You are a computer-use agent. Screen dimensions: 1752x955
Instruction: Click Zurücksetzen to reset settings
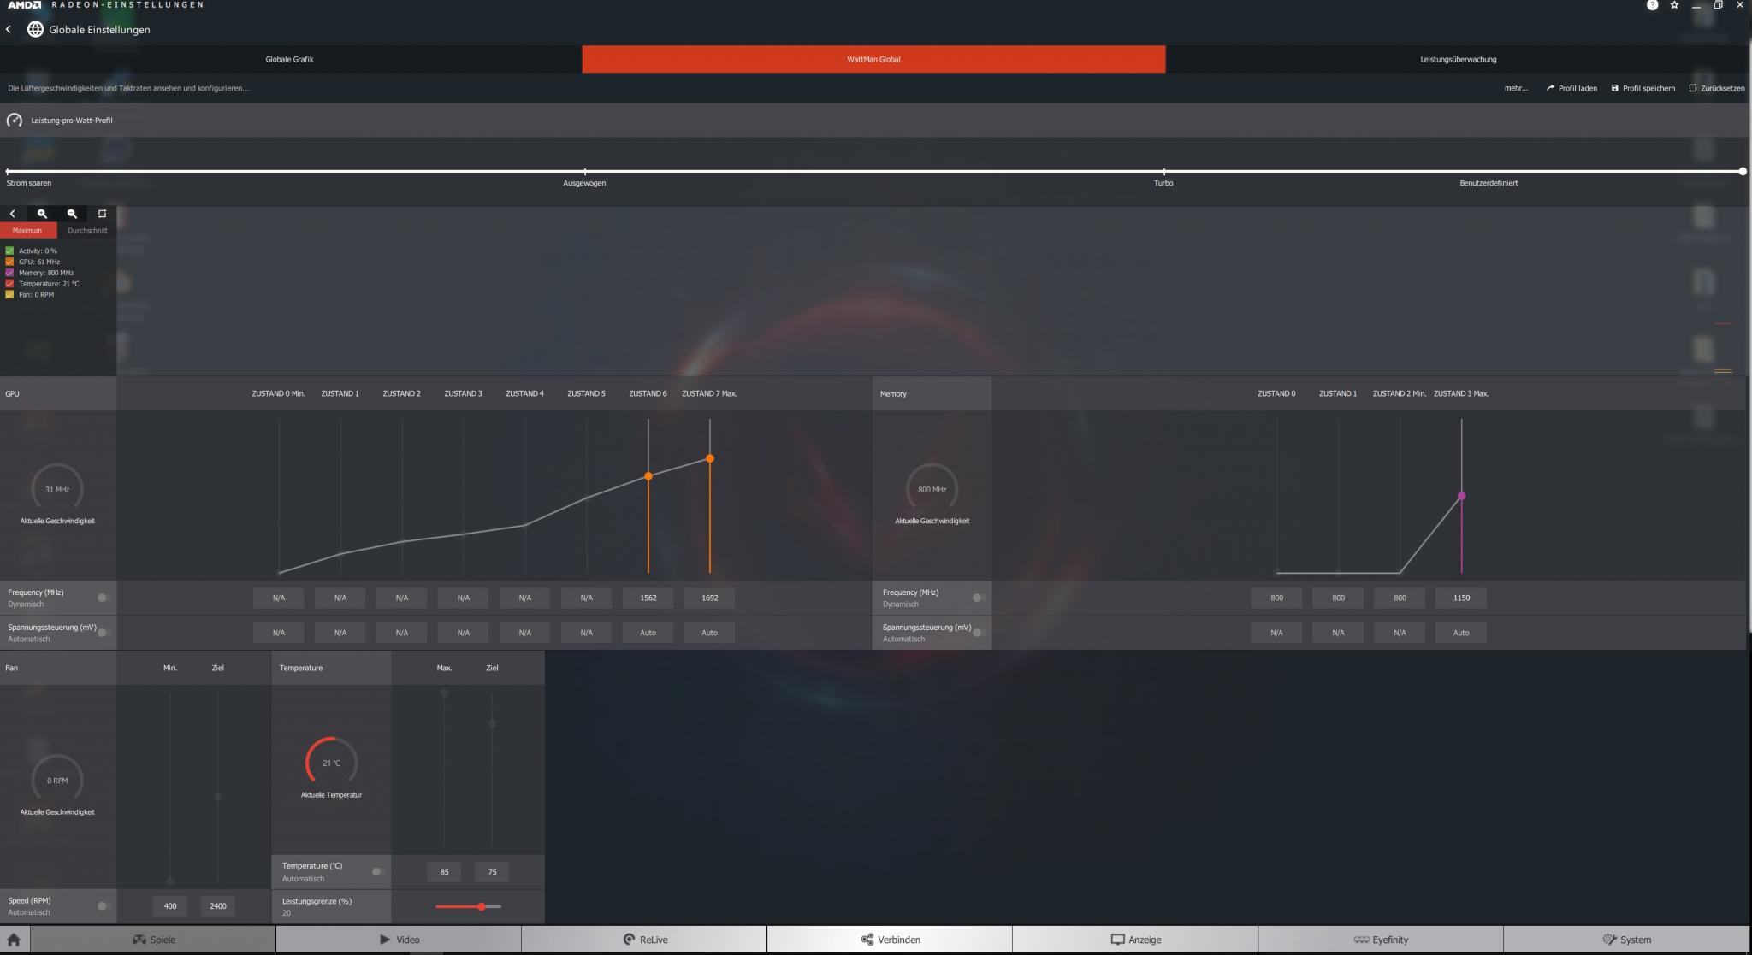point(1716,88)
